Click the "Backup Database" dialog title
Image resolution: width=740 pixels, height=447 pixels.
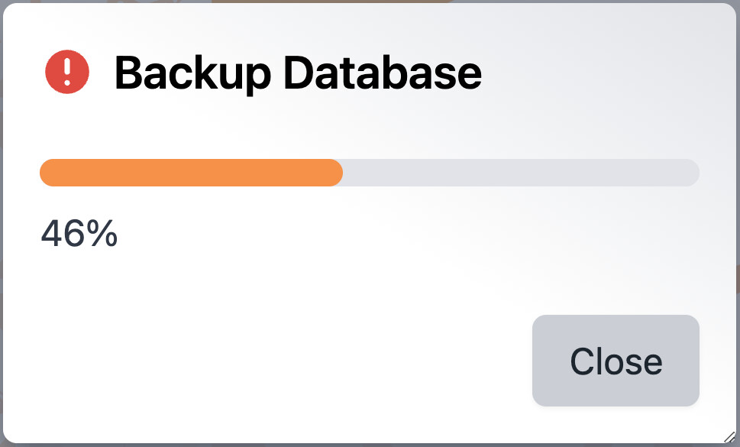click(298, 73)
